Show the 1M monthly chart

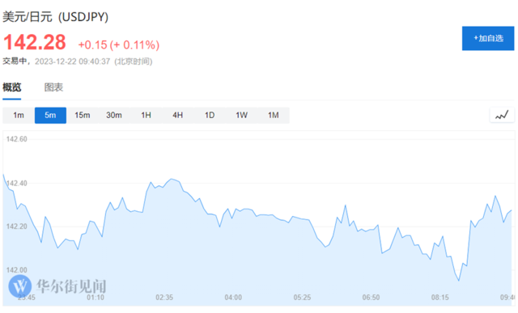274,115
